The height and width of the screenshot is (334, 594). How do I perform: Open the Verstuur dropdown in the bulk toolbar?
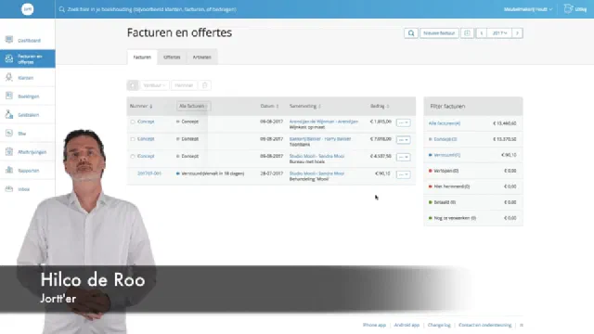pos(154,85)
